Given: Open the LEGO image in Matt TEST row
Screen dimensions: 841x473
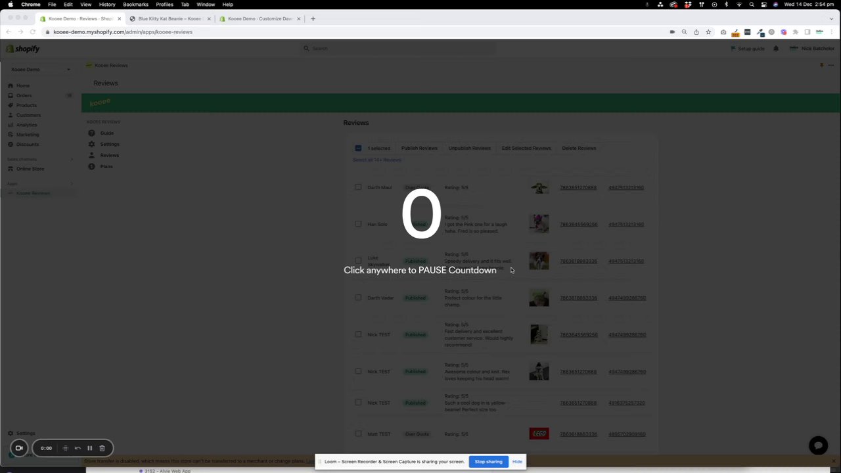Looking at the screenshot, I should click(539, 434).
